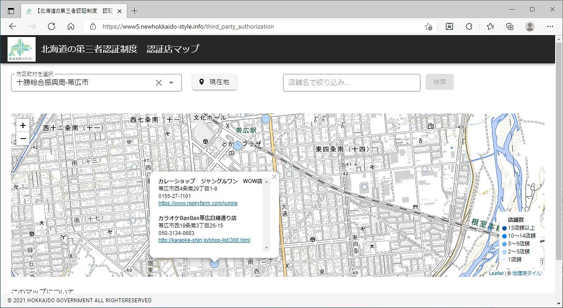Open the rookyfarm.com/jungle link
This screenshot has width=563, height=308.
198,203
